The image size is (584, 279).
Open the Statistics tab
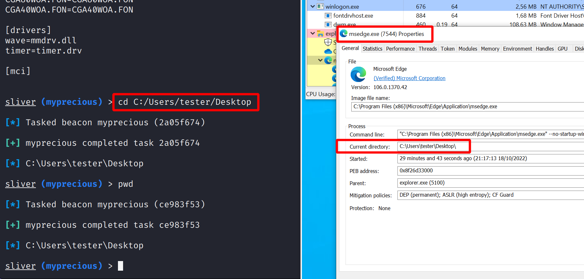[x=372, y=49]
